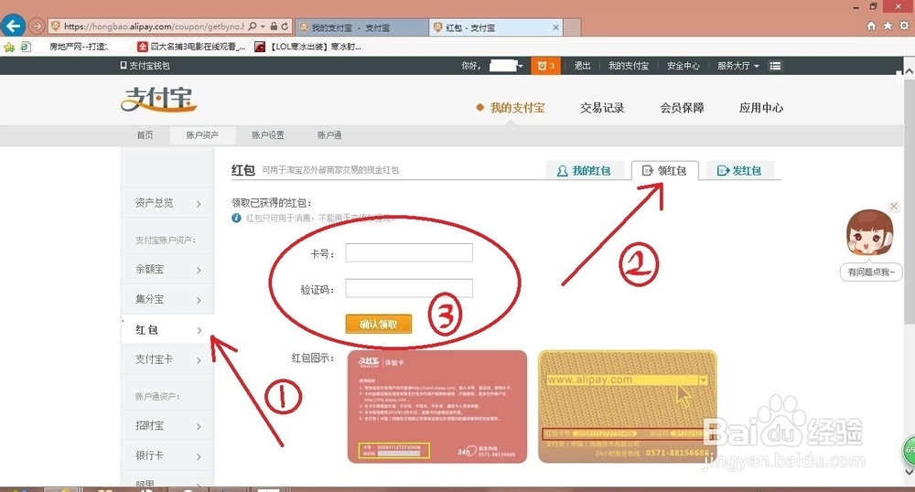Screen dimensions: 915x492
Task: Click the gold alipay card sample image
Action: [x=628, y=406]
